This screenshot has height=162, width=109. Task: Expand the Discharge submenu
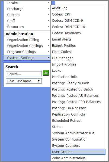[x=27, y=9]
